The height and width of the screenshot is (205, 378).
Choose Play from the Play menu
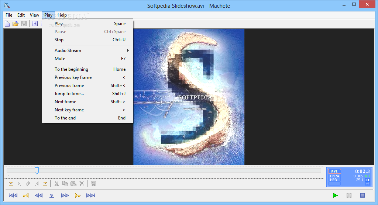[x=87, y=24]
